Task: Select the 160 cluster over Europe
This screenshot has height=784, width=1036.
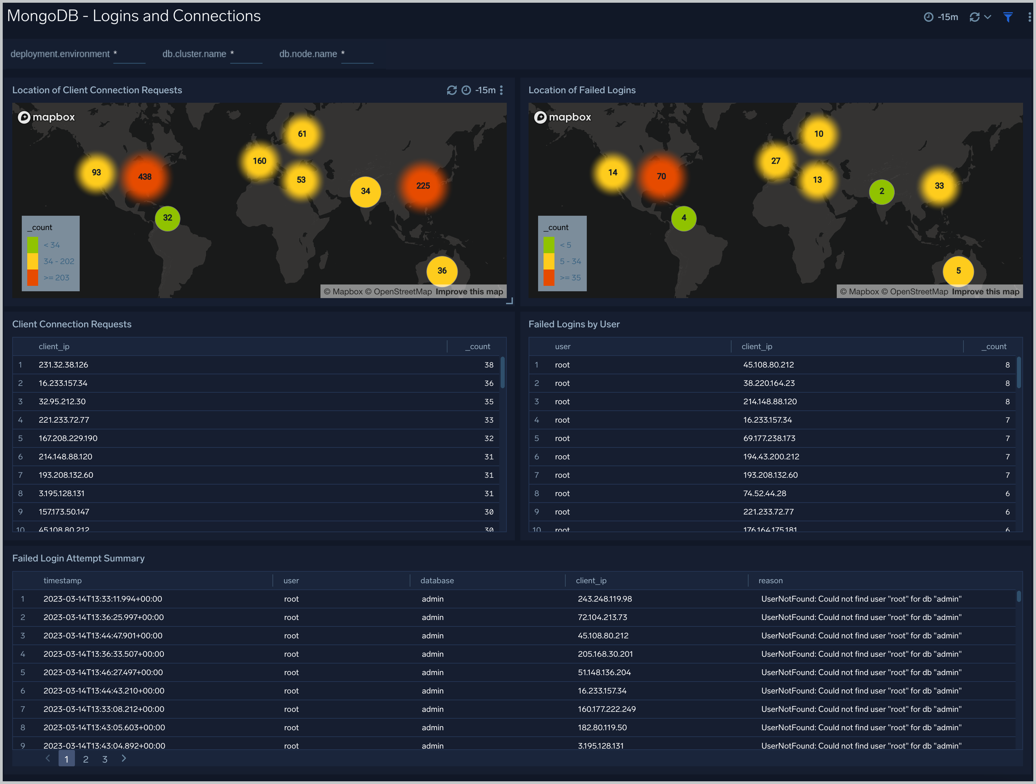Action: point(260,161)
